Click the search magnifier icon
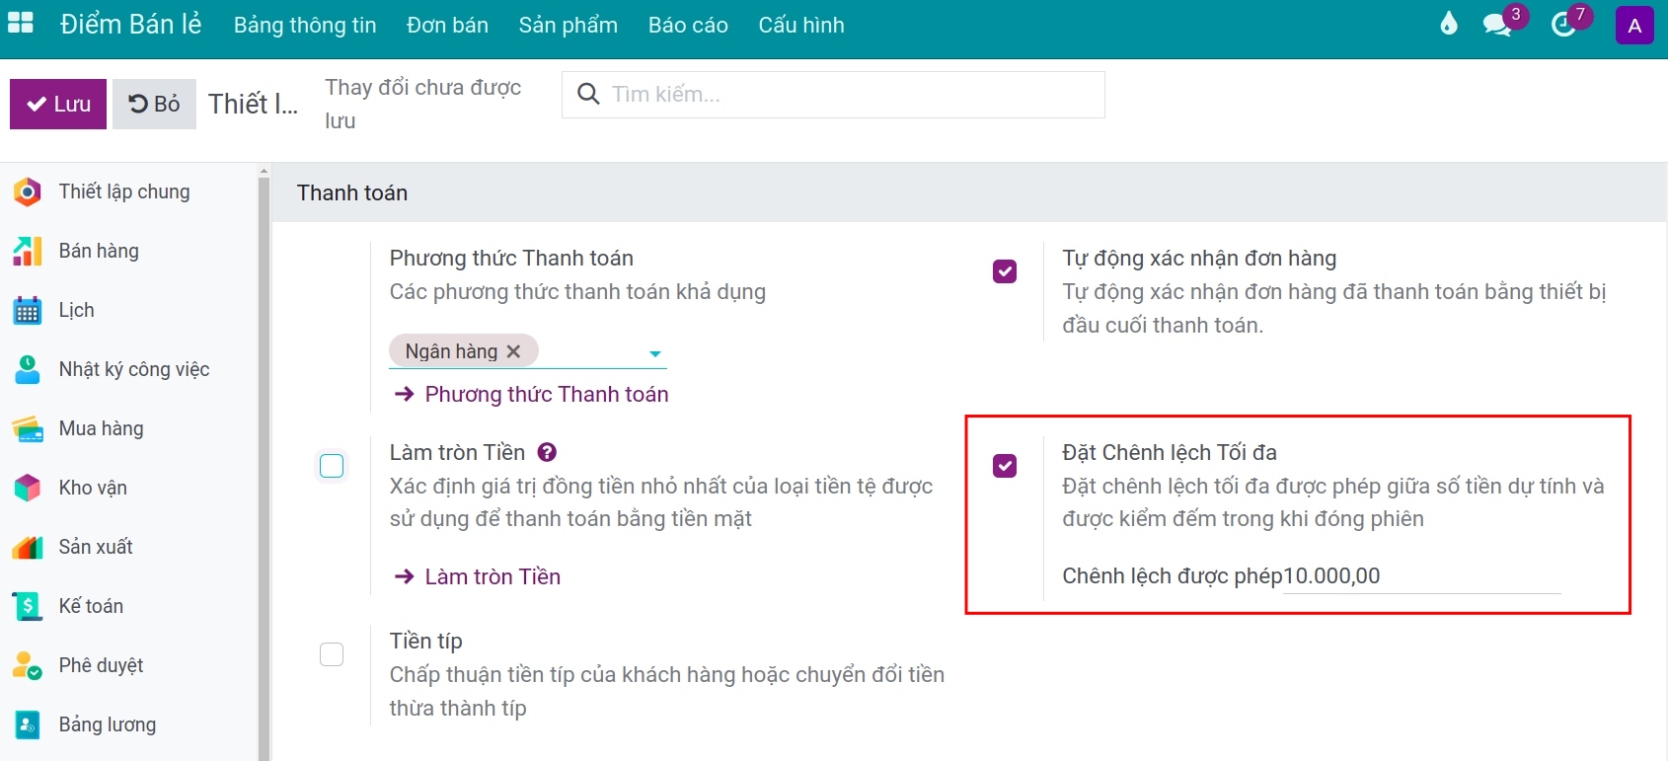This screenshot has width=1668, height=761. click(x=588, y=94)
